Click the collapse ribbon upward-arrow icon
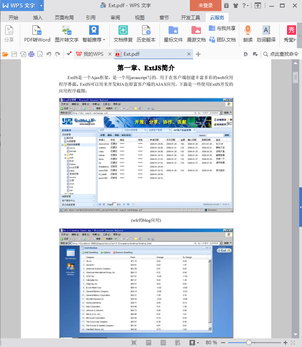 (x=257, y=6)
